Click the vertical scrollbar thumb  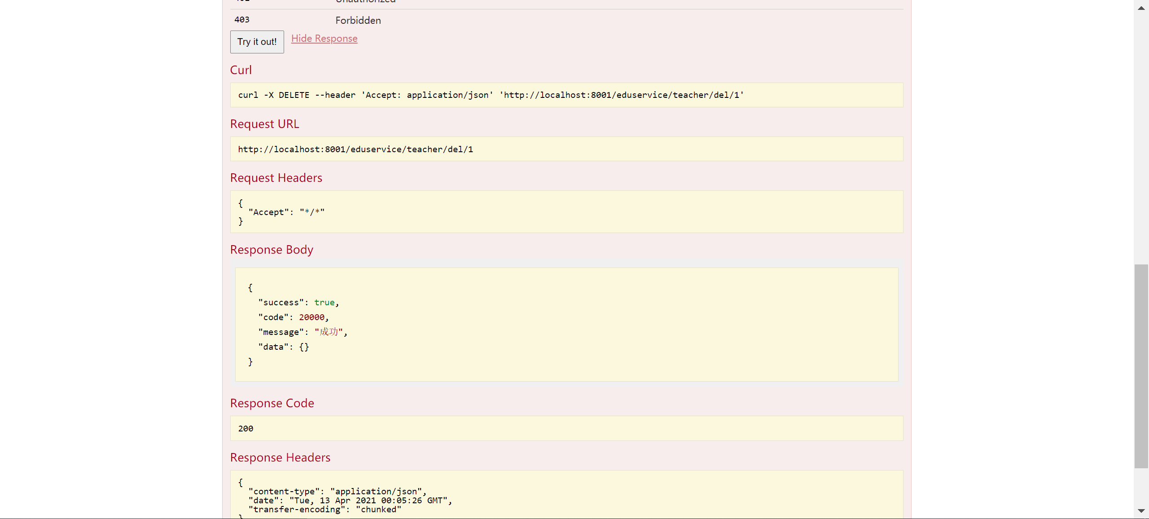click(1141, 366)
